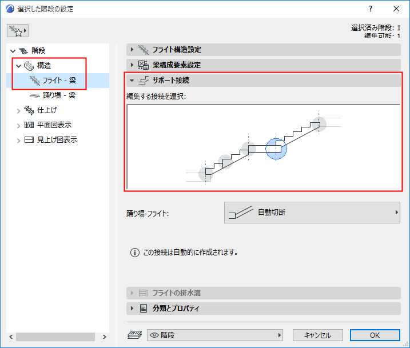Image resolution: width=410 pixels, height=348 pixels.
Task: Click the layer icon at bottom
Action: click(x=134, y=335)
